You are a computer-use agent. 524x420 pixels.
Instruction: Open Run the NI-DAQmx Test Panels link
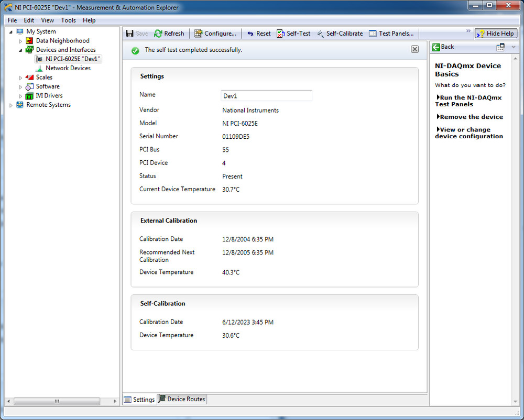(468, 101)
